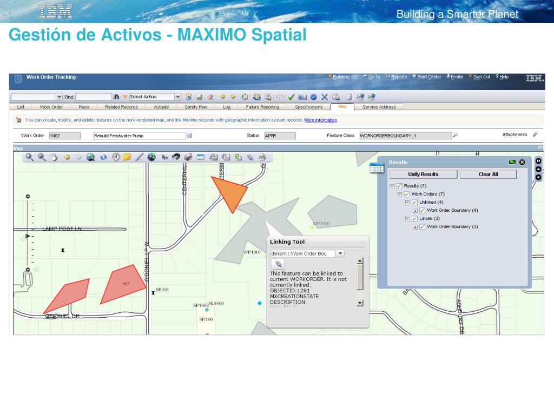Image resolution: width=554 pixels, height=415 pixels.
Task: Toggle the Unlinked (4) checkbox
Action: point(415,202)
